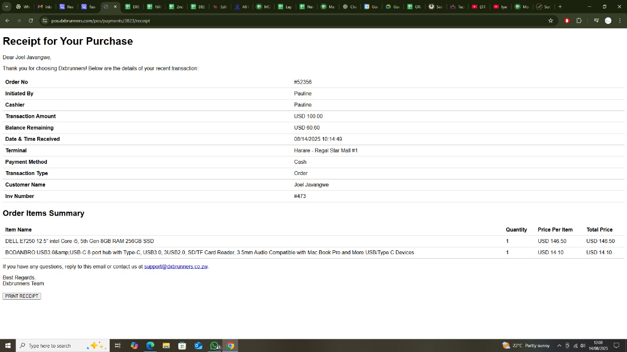Show hidden system tray icons
Image resolution: width=627 pixels, height=352 pixels.
pos(559,346)
